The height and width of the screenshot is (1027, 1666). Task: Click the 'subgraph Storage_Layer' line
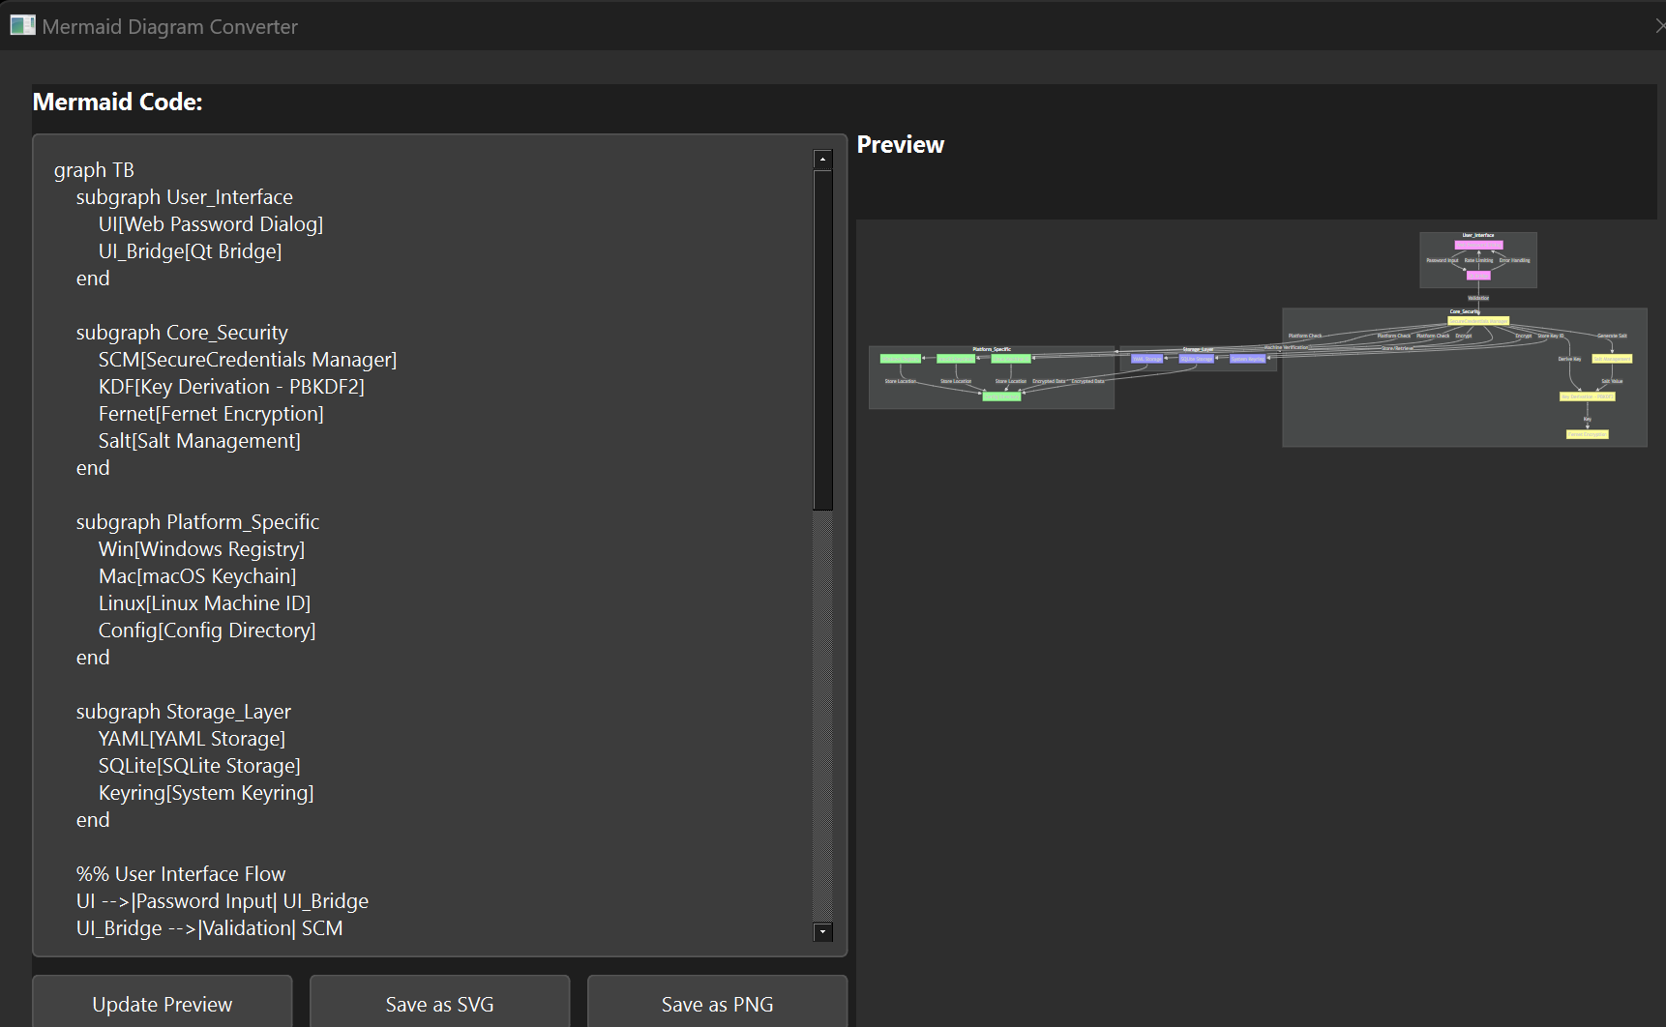pyautogui.click(x=184, y=712)
